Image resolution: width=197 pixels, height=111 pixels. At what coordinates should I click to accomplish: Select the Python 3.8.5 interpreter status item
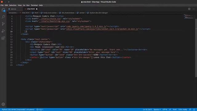18,109
